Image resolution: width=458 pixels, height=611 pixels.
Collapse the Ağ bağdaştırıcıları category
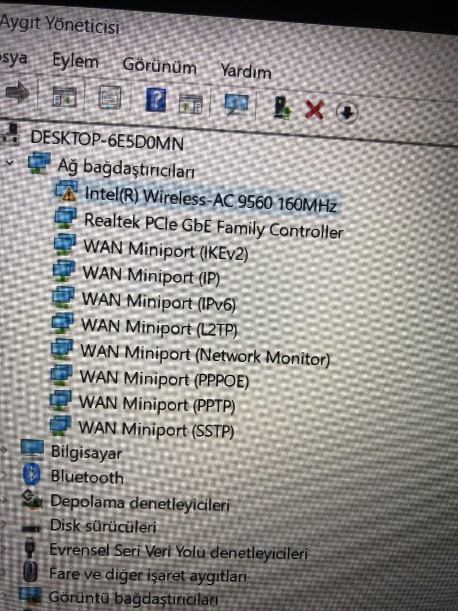point(10,162)
